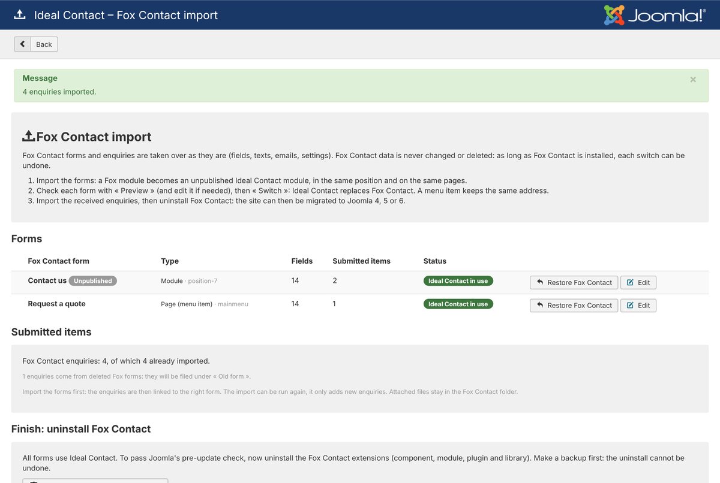Click the 'Unpublished' badge next to Contact us

click(92, 280)
